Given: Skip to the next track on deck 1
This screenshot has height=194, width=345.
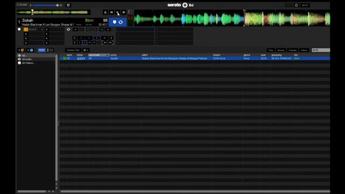Looking at the screenshot, I should pyautogui.click(x=123, y=12).
